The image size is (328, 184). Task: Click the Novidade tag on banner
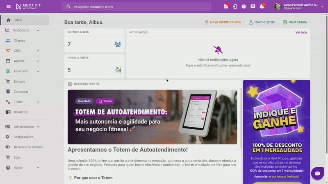click(84, 101)
